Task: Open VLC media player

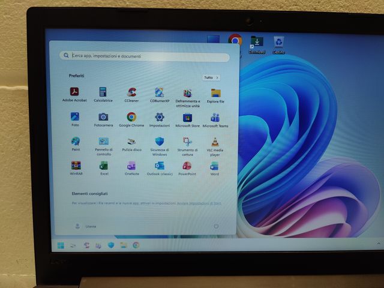Action: (215, 146)
